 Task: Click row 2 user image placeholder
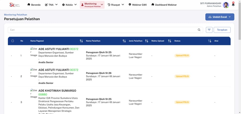[x=34, y=73]
